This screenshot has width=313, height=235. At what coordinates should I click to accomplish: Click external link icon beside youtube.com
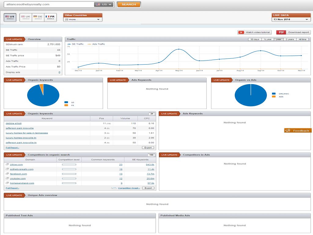pyautogui.click(x=7, y=178)
